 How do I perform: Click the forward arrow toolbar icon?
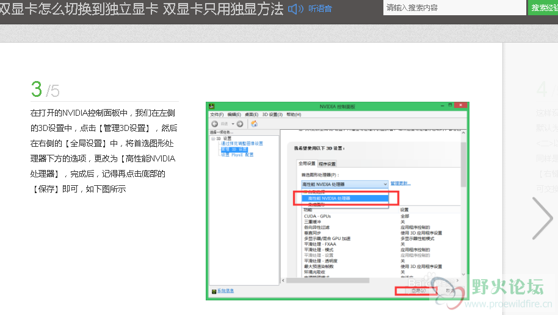[x=240, y=124]
